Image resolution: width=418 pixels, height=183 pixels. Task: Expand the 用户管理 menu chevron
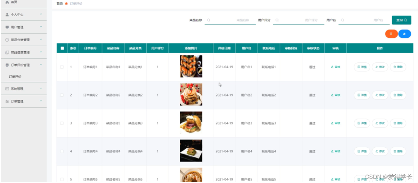[41, 27]
